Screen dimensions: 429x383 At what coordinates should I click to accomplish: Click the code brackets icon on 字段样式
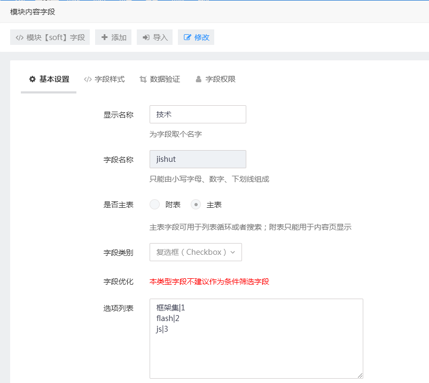88,79
